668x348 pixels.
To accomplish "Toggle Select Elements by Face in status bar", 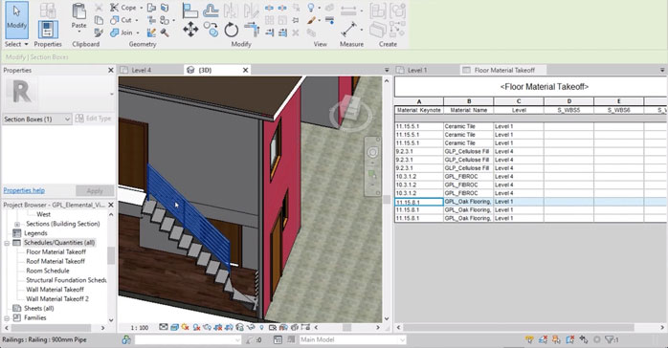I will (x=570, y=339).
